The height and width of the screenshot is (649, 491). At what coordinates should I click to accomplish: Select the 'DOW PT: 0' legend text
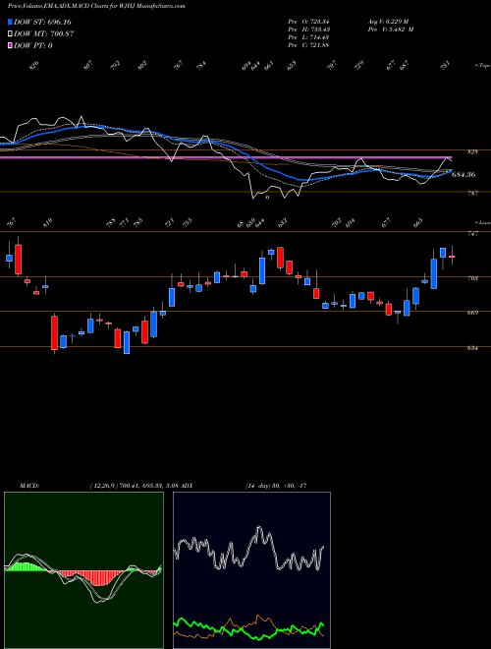tap(33, 45)
